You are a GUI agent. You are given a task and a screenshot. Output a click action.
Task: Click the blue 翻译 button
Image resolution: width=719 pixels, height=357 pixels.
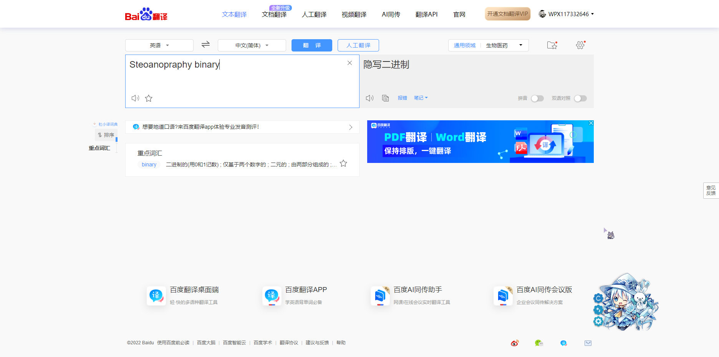point(311,45)
